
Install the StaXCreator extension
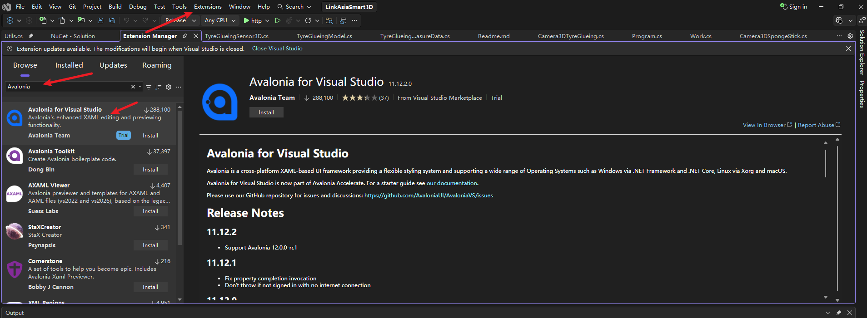(150, 245)
